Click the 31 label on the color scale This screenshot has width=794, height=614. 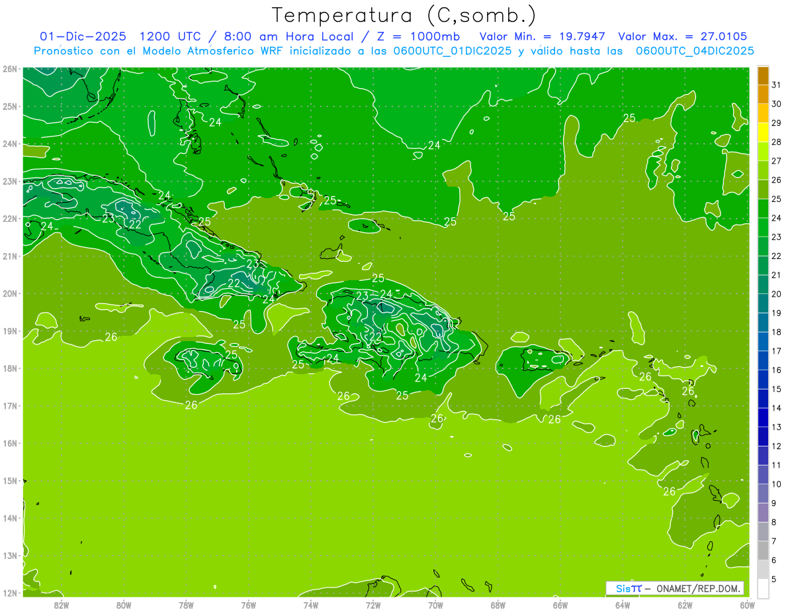(777, 85)
